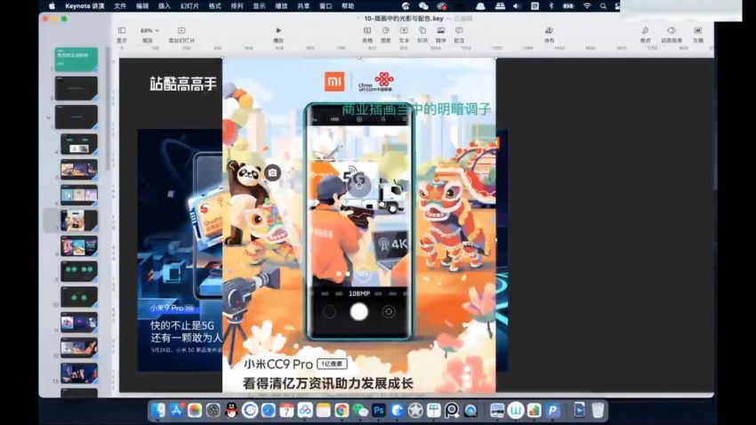The image size is (756, 425).
Task: Collapse the slide group at slide 3
Action: click(x=49, y=117)
